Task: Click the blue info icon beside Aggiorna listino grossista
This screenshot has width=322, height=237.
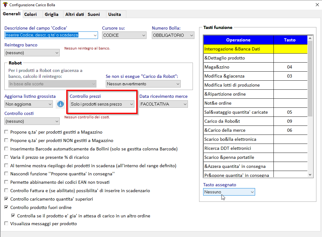Action: 60,104
